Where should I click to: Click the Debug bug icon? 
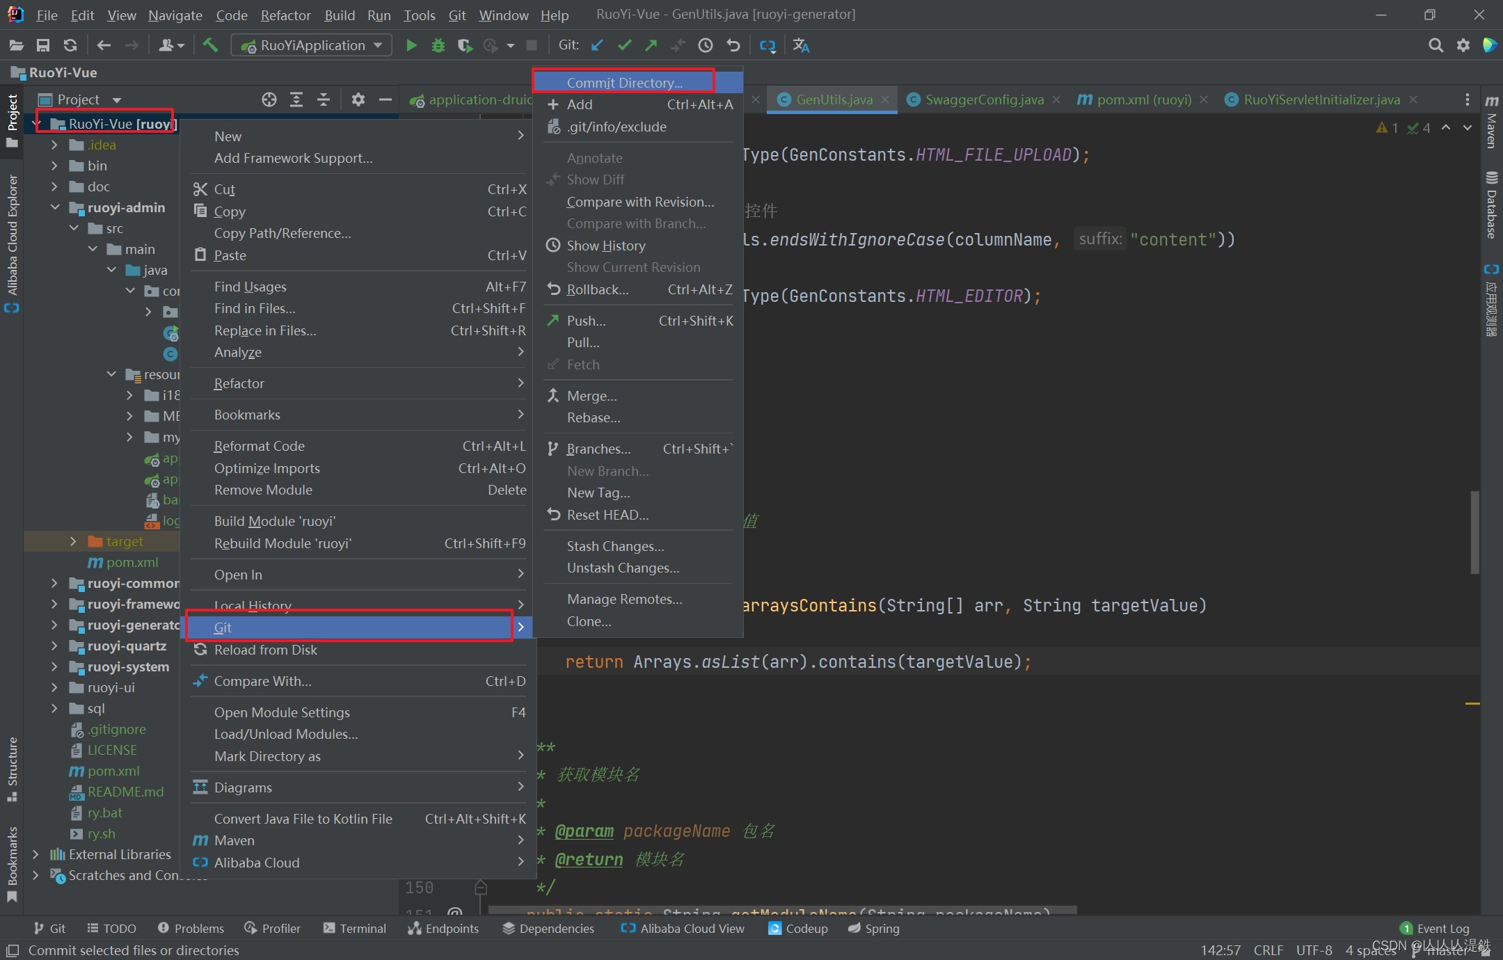click(x=438, y=45)
